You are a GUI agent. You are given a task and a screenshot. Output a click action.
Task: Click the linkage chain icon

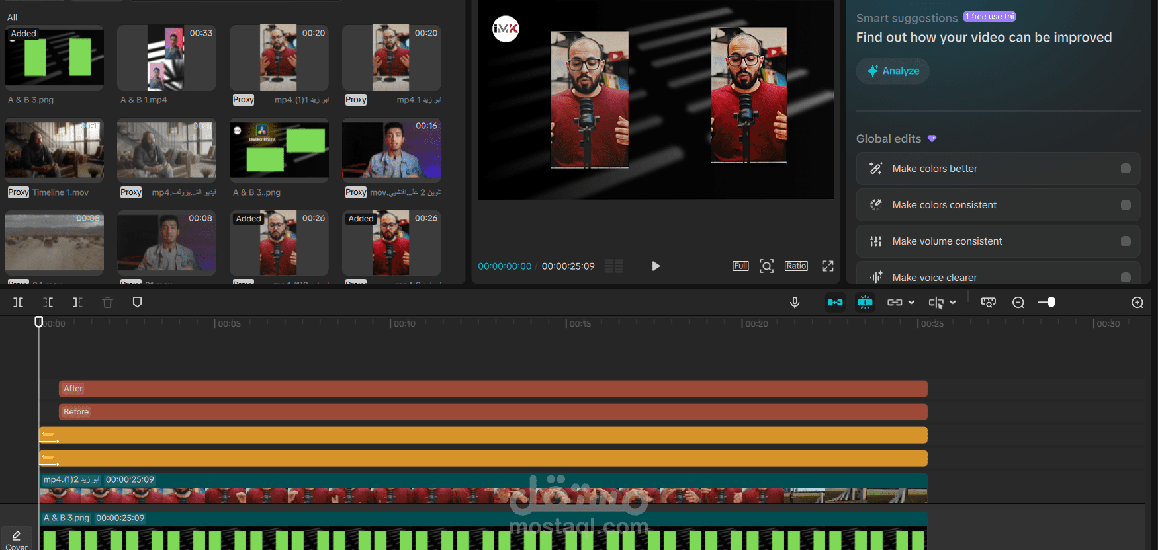895,302
